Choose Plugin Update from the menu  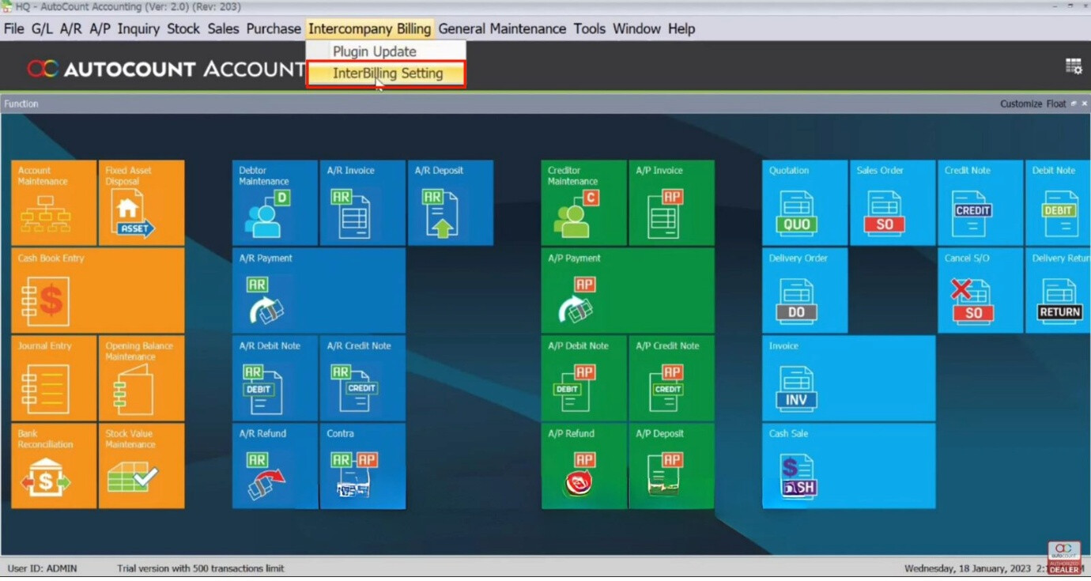click(374, 51)
